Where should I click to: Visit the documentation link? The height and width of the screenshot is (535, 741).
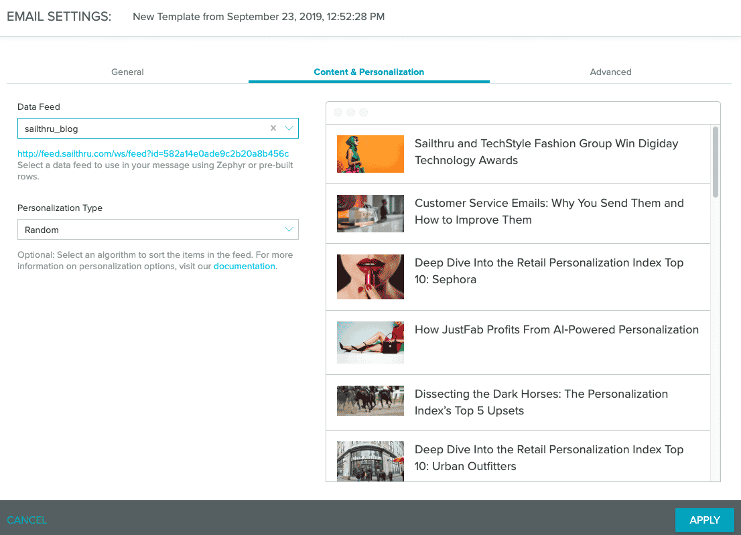[244, 266]
